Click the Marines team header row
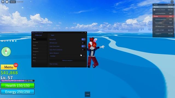The width and height of the screenshot is (175, 98). (163, 7)
